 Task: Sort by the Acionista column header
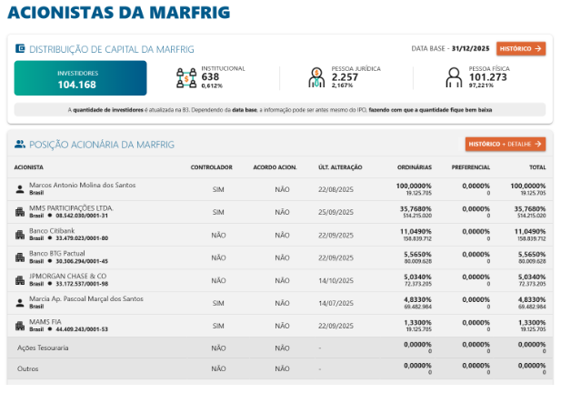31,167
